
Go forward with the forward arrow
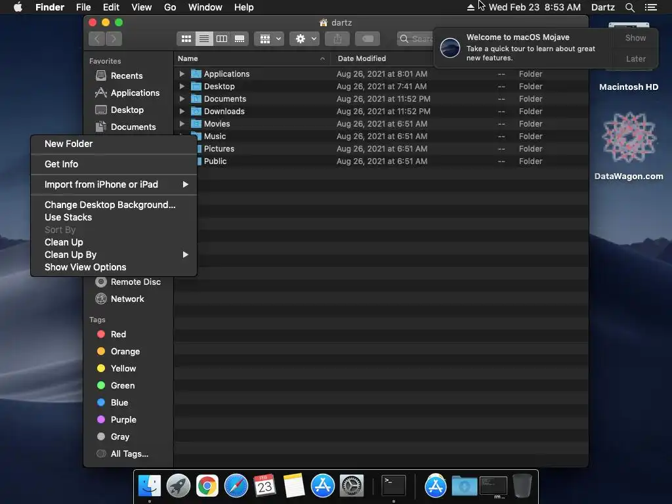pos(114,39)
